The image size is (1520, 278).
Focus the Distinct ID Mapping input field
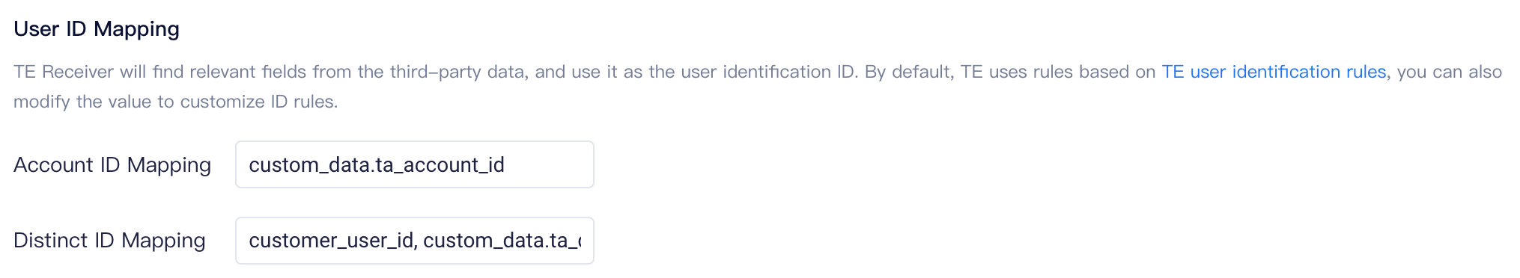[415, 241]
